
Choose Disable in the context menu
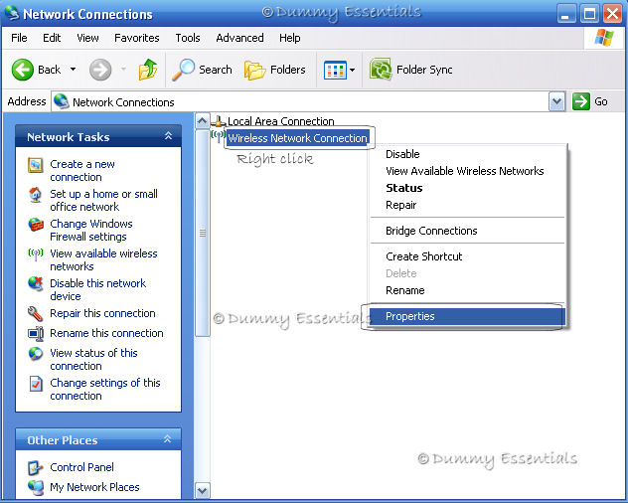click(468, 154)
